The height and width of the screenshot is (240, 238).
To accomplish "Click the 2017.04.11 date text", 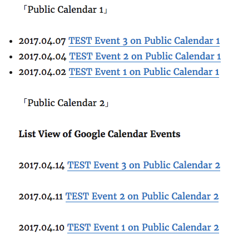I will point(41,197).
